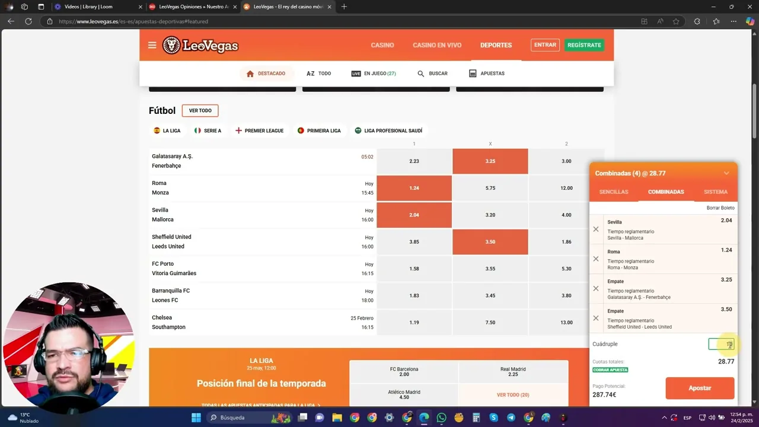Open the Casino en Vivo section

click(x=437, y=45)
